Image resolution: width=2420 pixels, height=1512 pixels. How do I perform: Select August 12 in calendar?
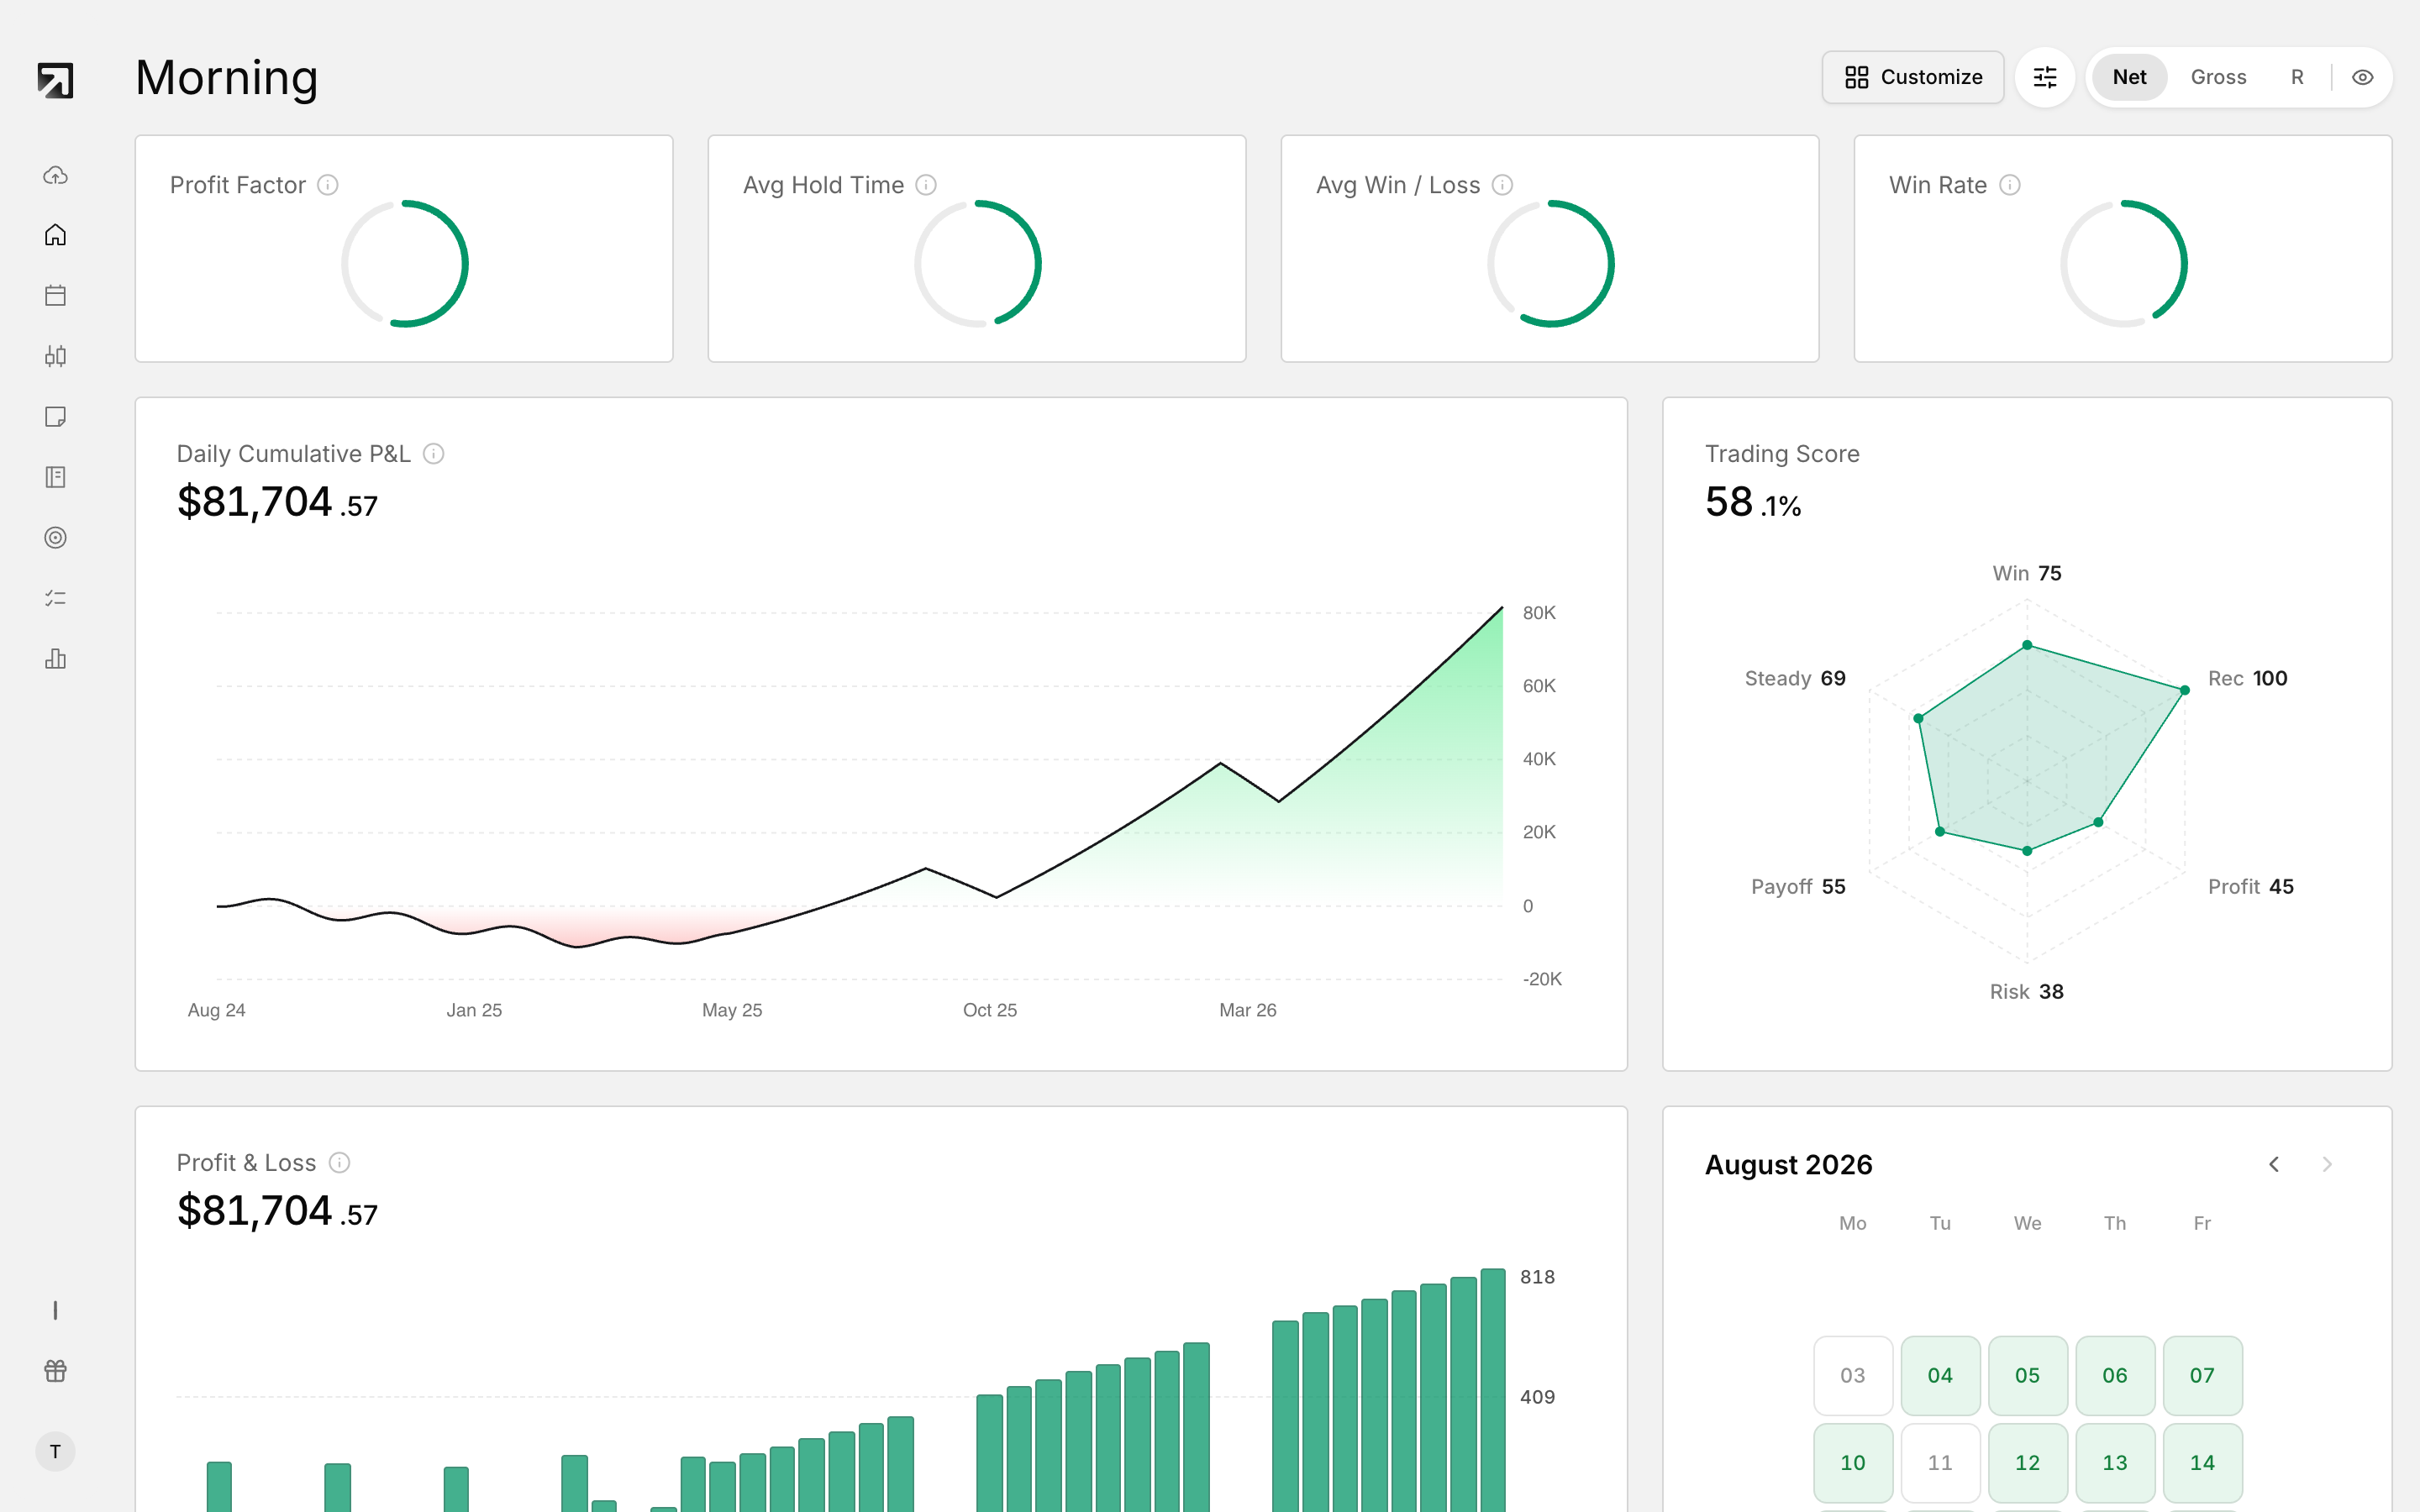click(2027, 1462)
